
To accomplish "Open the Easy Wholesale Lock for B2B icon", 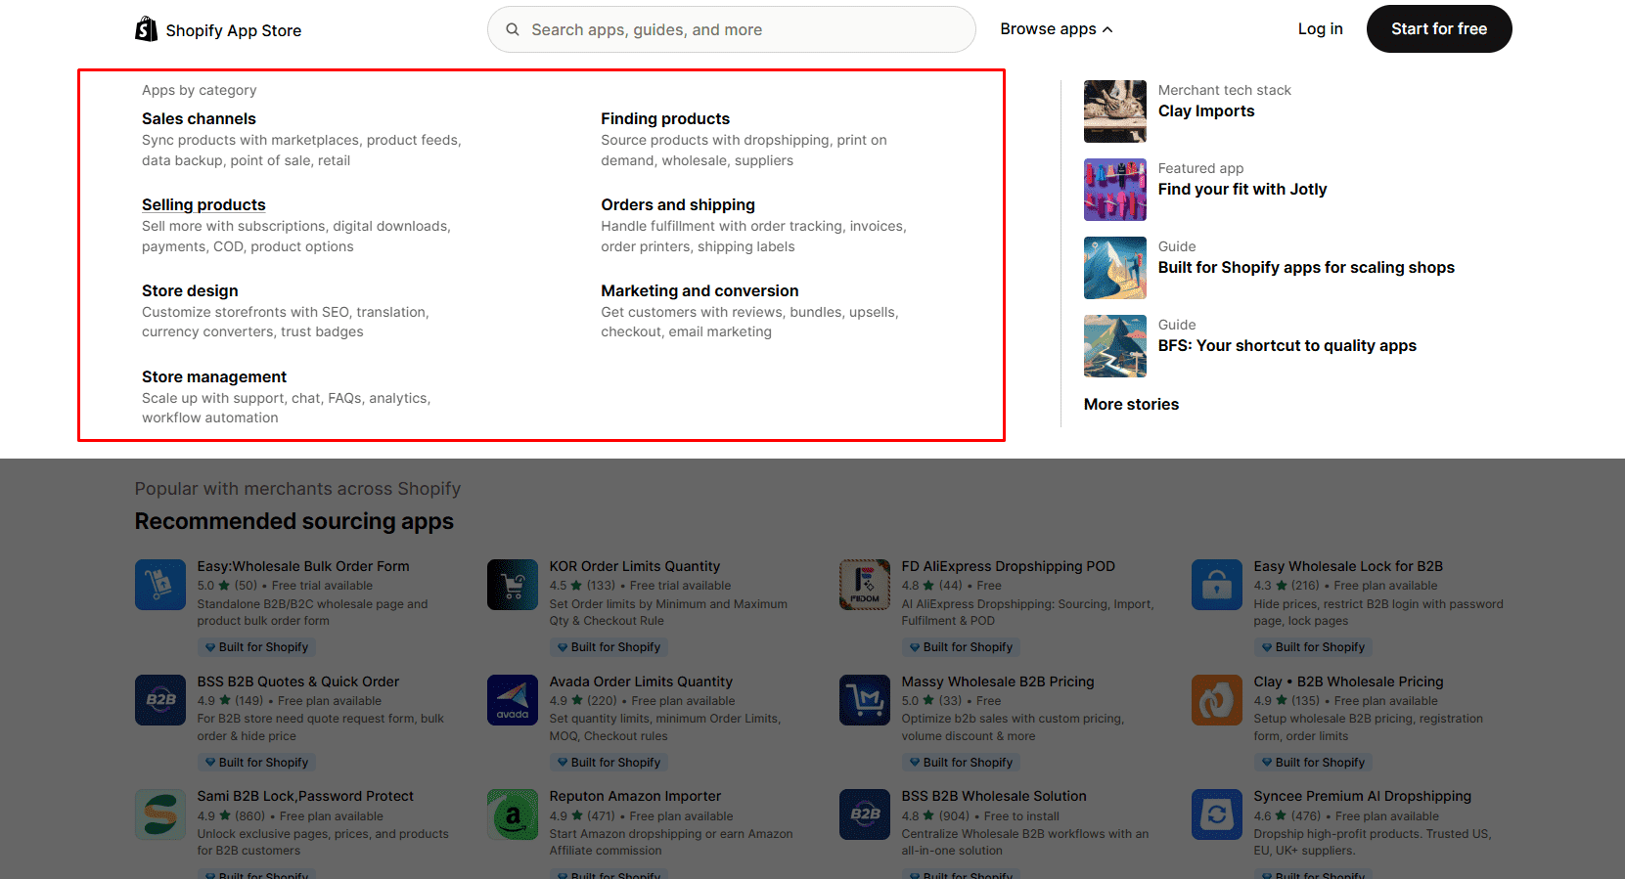I will 1217,585.
